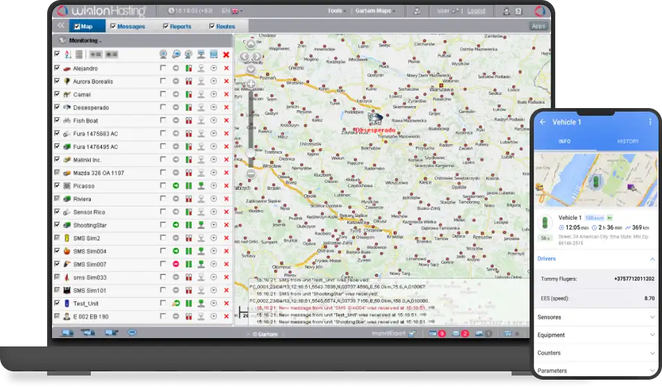
Task: Click the Desesperado vehicle marker on map
Action: [x=375, y=118]
